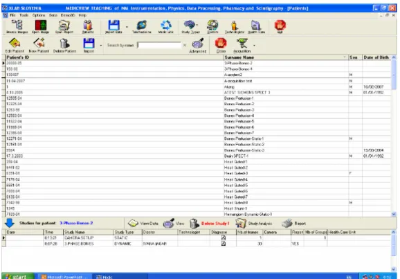This screenshot has width=400, height=279.
Task: Expand the Acquisition dropdown arrow
Action: (254, 46)
